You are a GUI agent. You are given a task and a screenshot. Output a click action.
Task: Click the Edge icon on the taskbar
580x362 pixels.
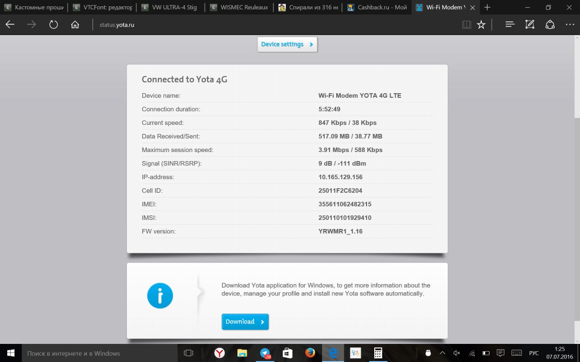(x=333, y=353)
